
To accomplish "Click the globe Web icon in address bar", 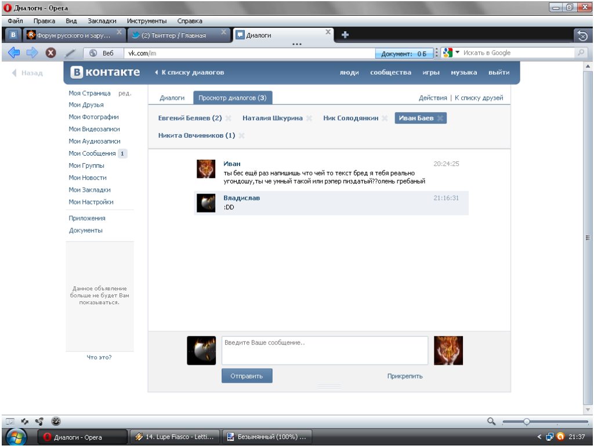I will point(93,53).
